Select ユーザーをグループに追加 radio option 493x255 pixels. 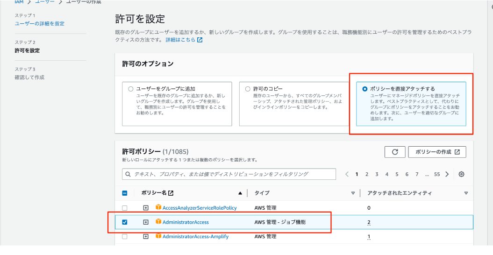131,89
